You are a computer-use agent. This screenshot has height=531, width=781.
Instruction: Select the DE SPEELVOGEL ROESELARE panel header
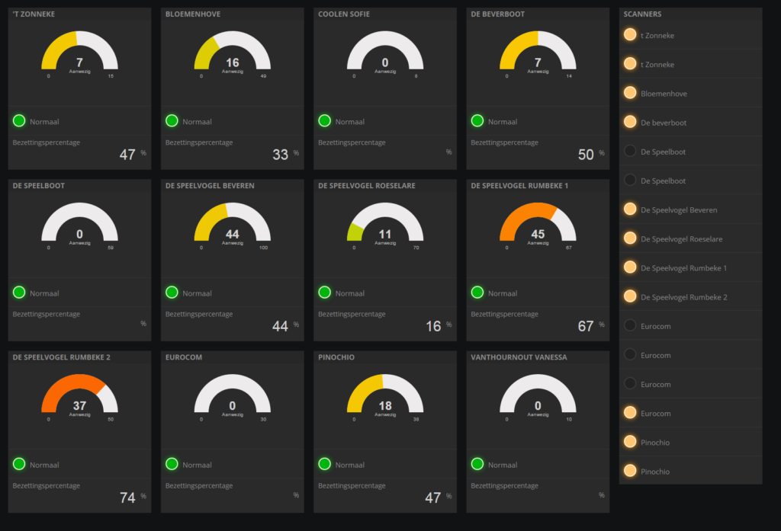366,184
